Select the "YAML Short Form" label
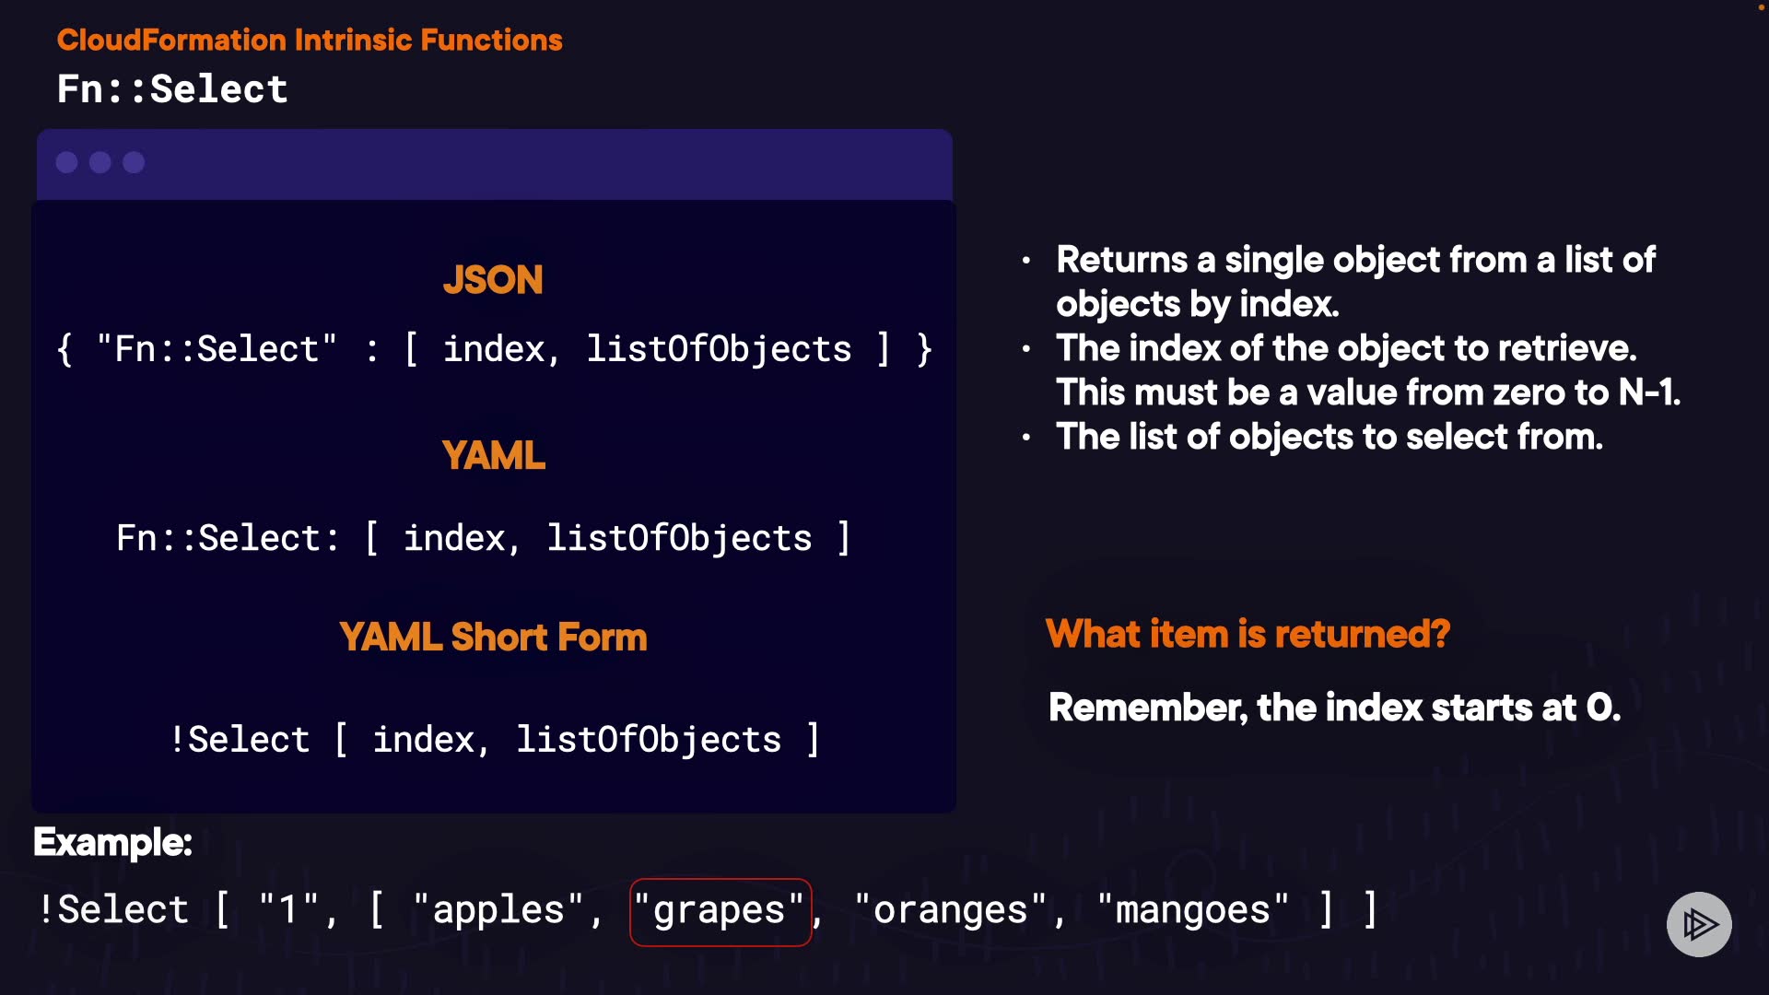This screenshot has height=995, width=1769. [493, 638]
